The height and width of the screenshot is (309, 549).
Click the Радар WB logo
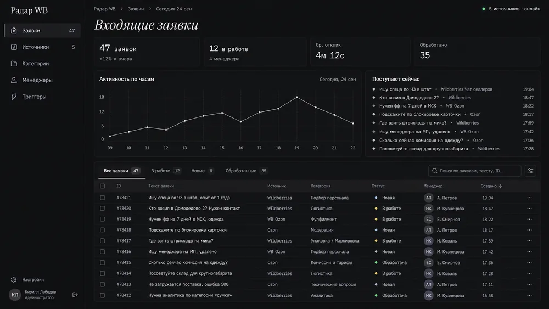29,10
